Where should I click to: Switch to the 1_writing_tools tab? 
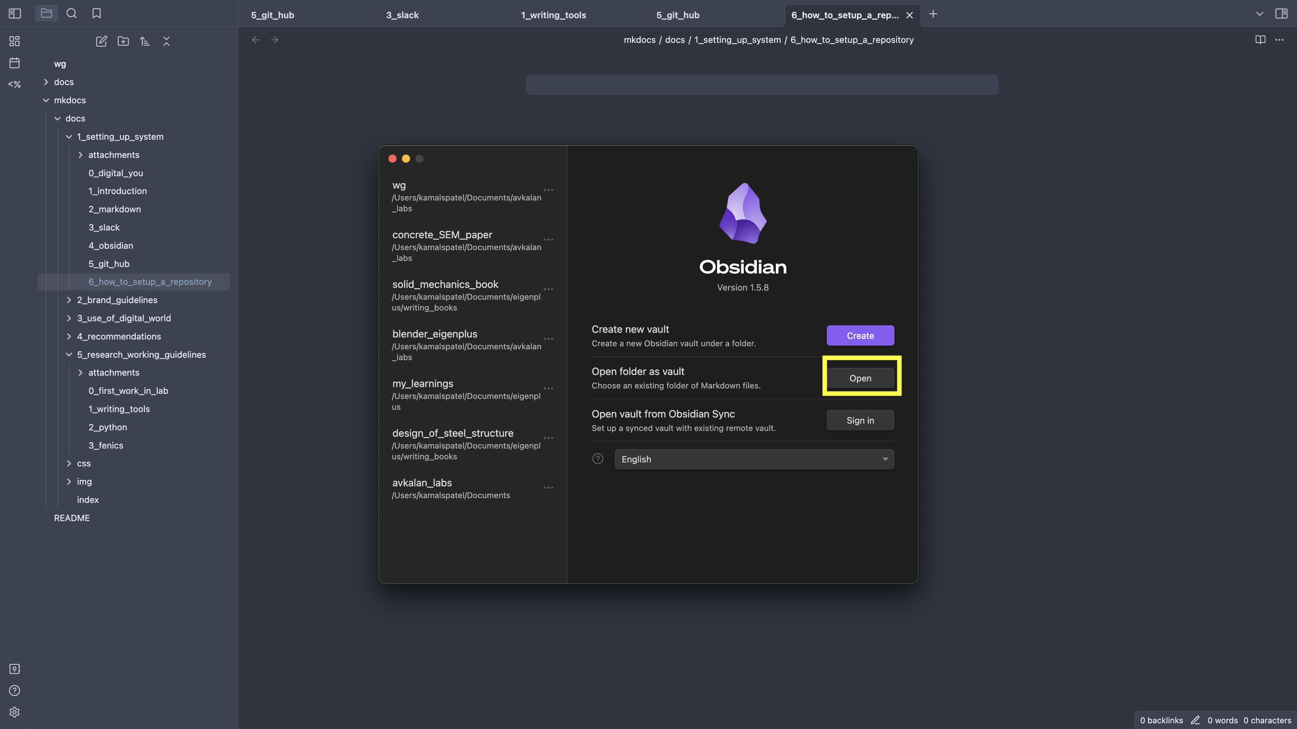tap(553, 15)
